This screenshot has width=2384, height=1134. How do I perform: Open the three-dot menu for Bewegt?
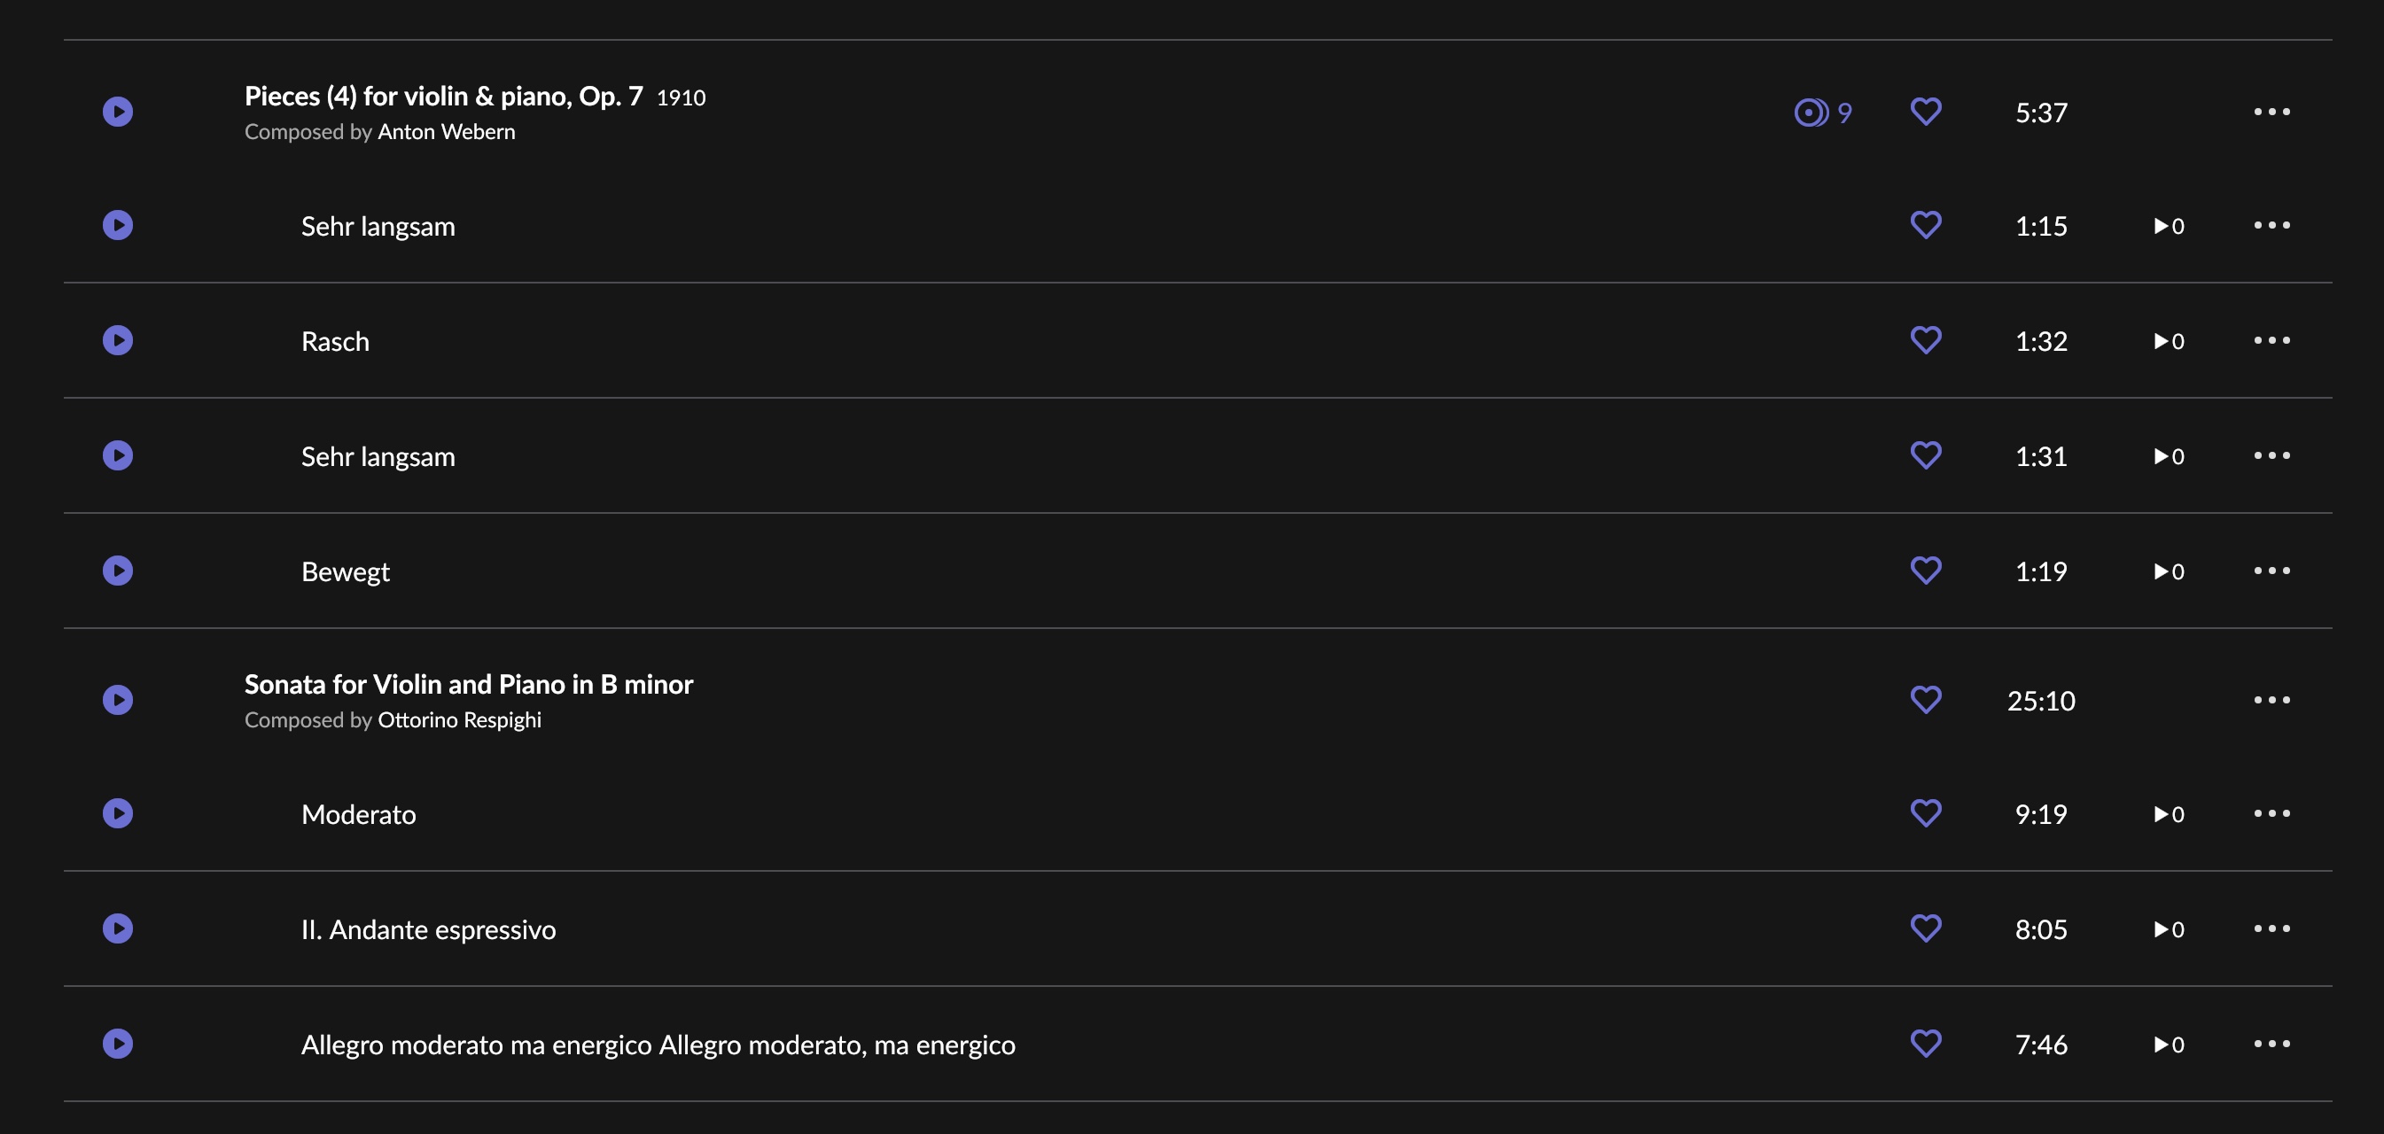pos(2272,571)
